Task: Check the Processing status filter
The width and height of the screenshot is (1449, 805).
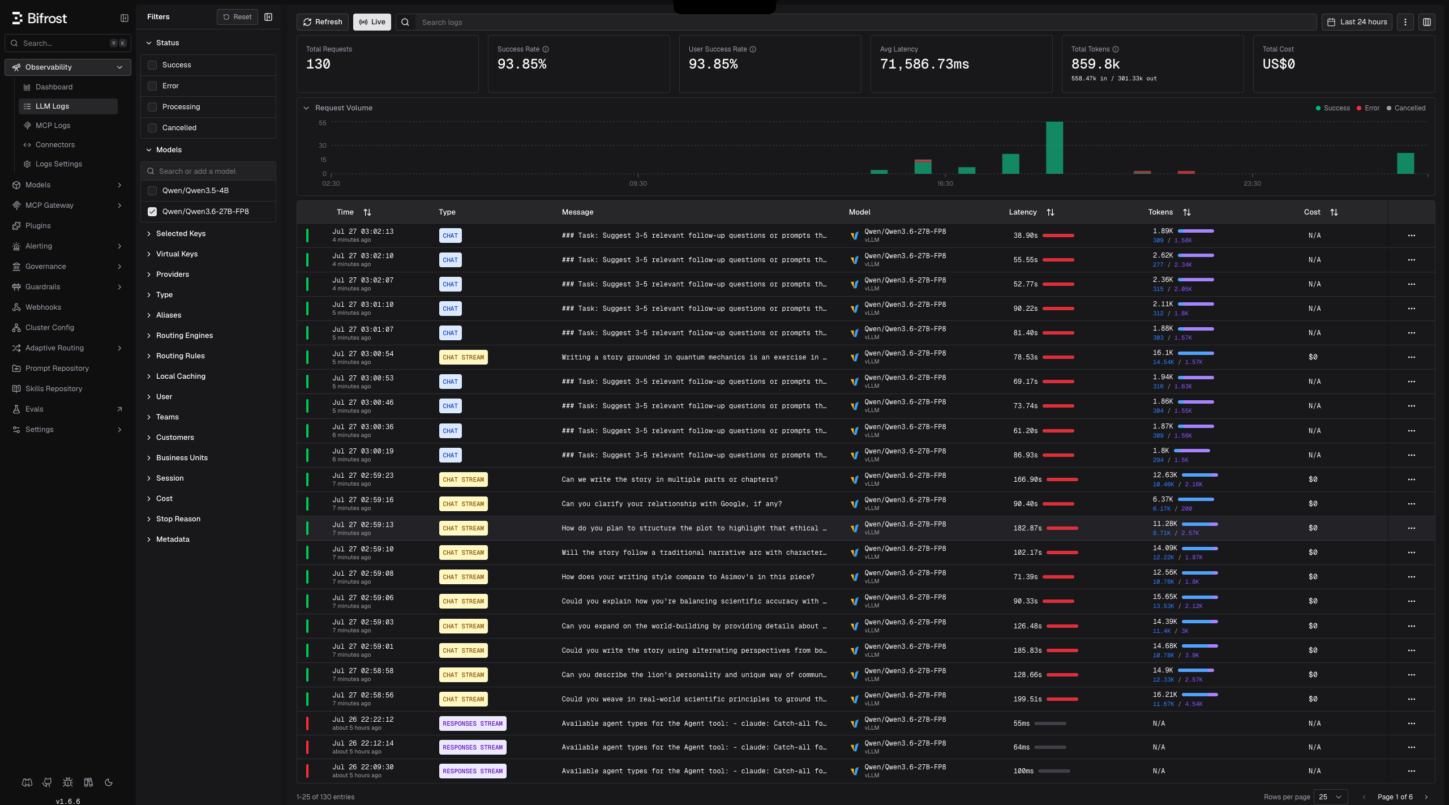Action: pos(152,107)
